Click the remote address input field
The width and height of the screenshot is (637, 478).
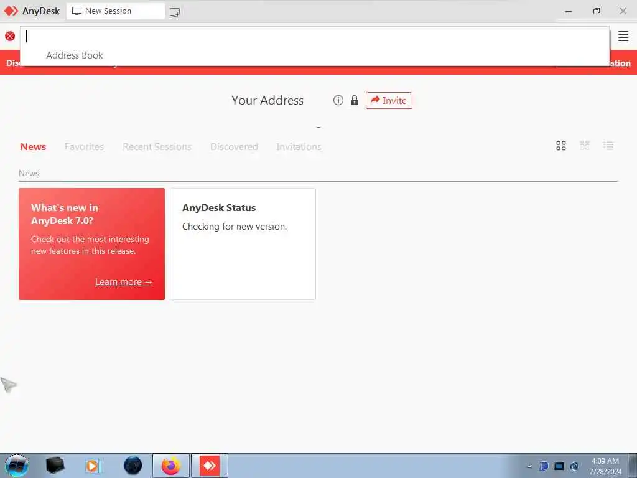[315, 36]
